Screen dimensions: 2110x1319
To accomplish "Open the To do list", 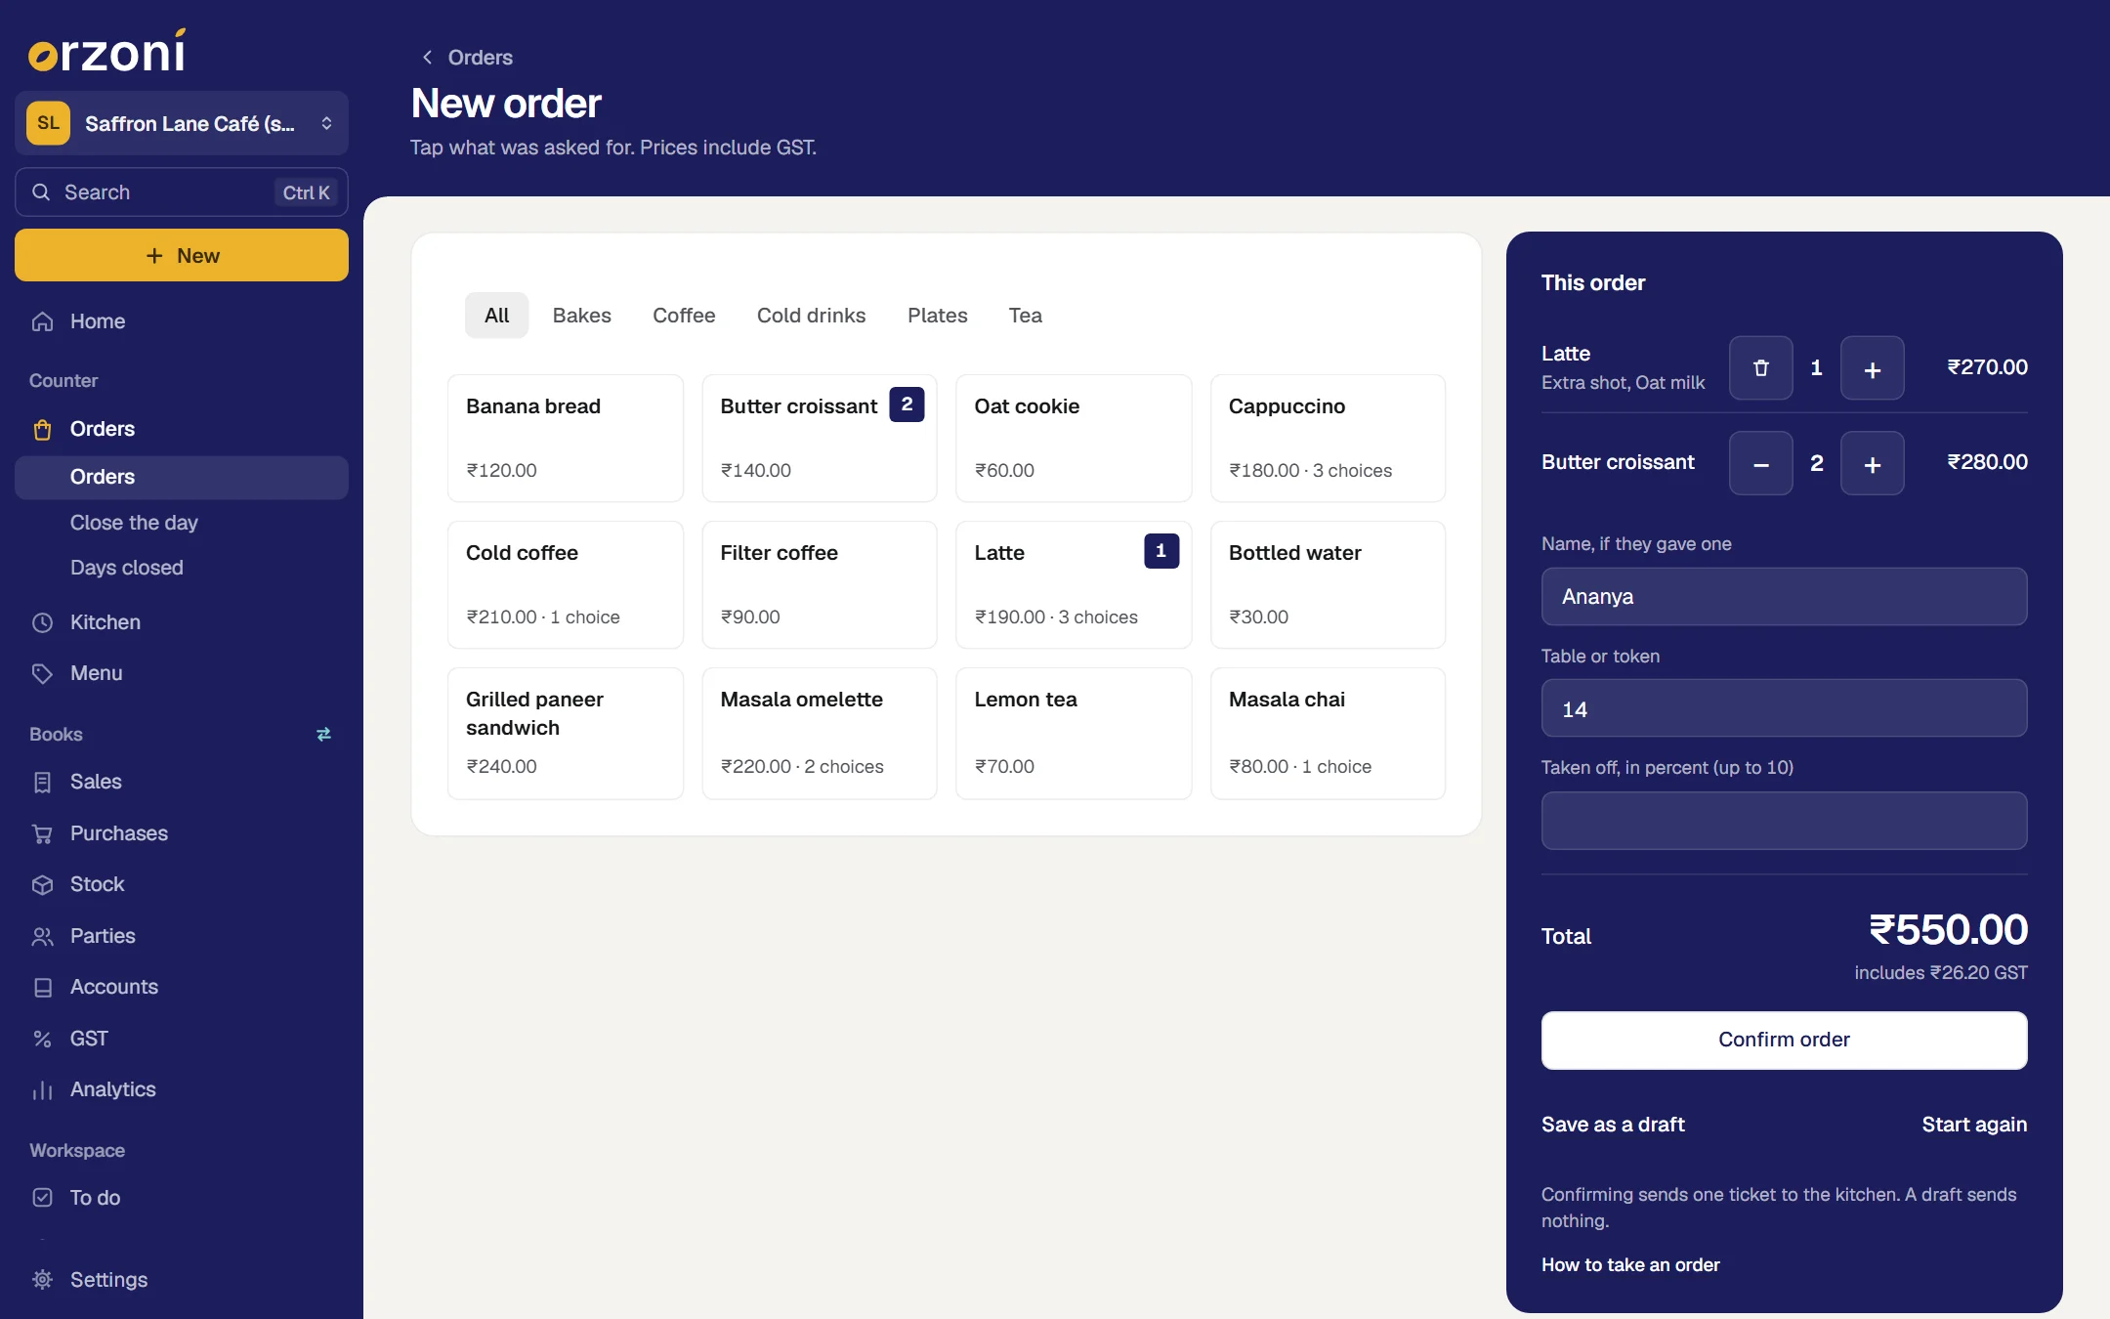I will (181, 1198).
